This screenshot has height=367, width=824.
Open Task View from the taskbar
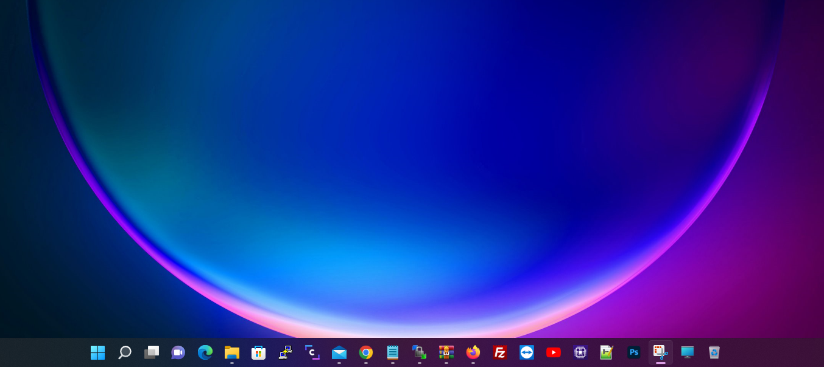151,352
